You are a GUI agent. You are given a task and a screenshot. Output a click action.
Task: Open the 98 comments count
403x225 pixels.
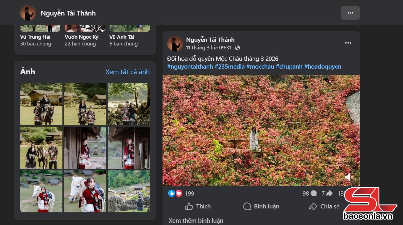tap(309, 193)
